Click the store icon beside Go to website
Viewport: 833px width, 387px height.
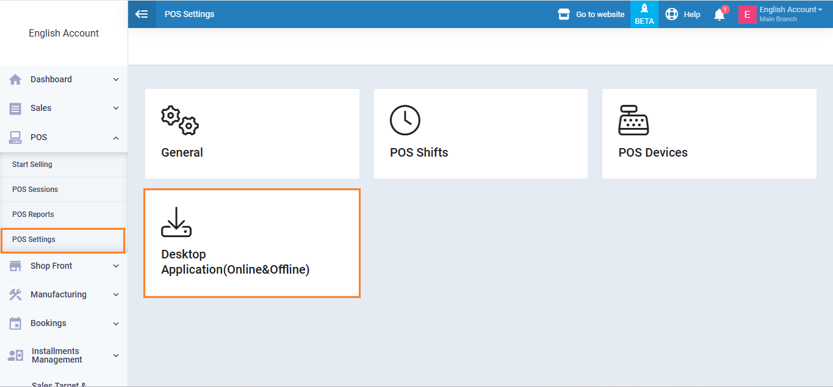pyautogui.click(x=564, y=14)
